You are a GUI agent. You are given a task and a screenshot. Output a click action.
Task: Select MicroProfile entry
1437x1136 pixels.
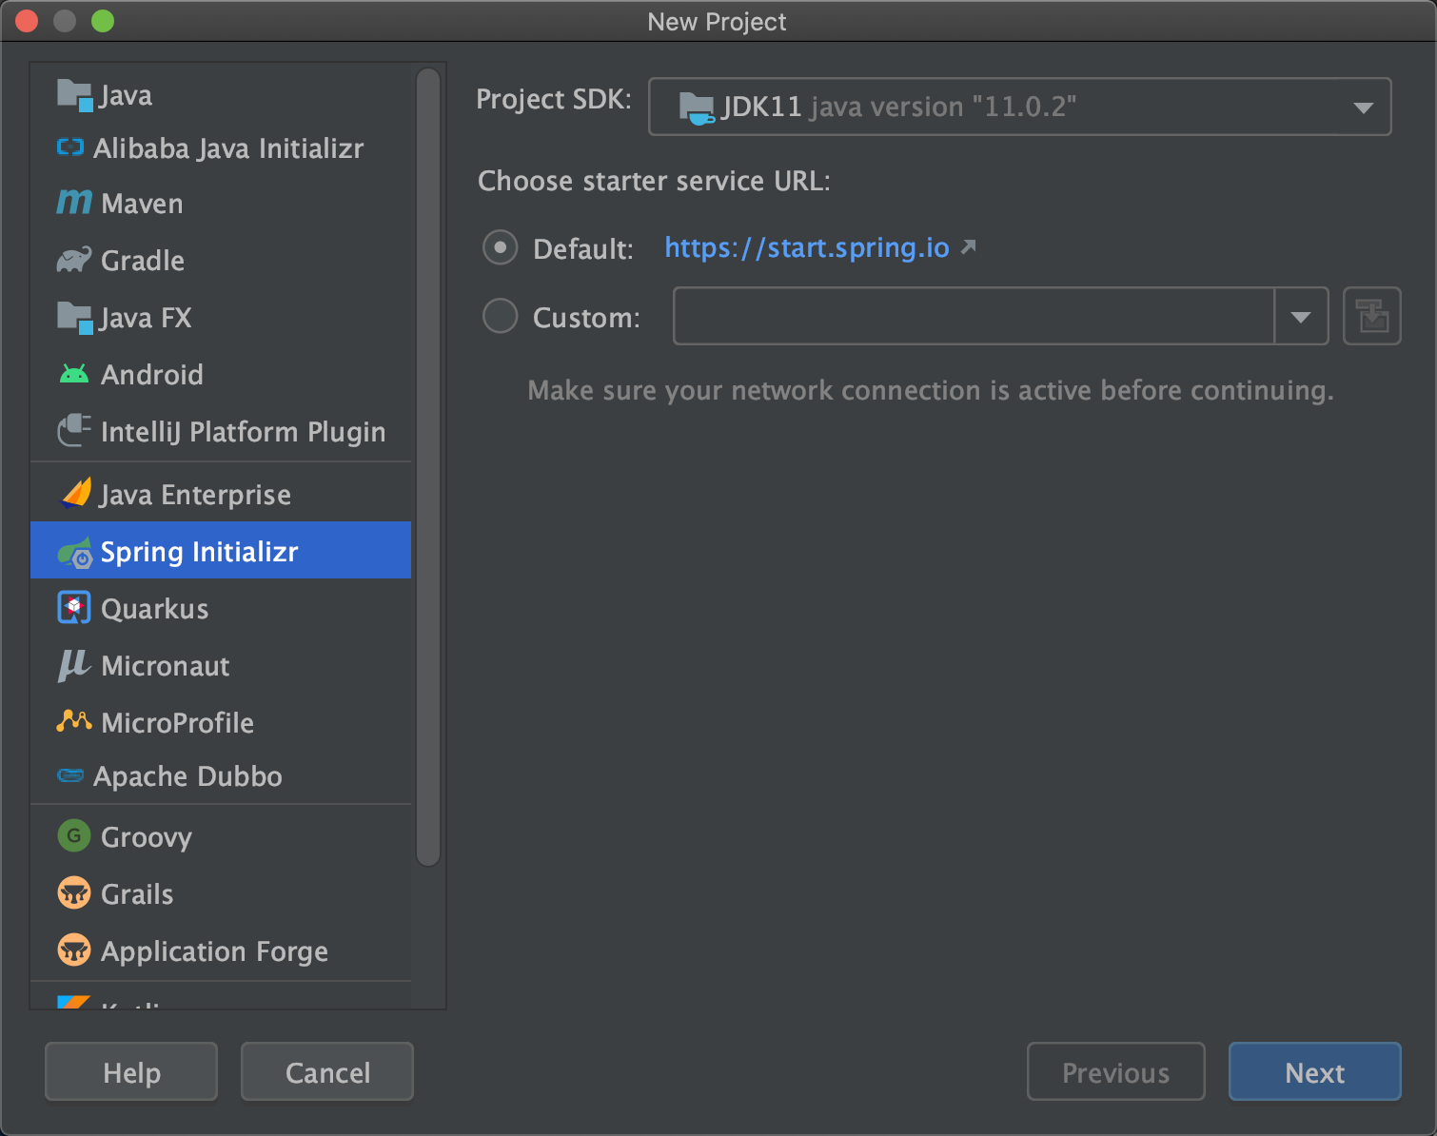(221, 722)
